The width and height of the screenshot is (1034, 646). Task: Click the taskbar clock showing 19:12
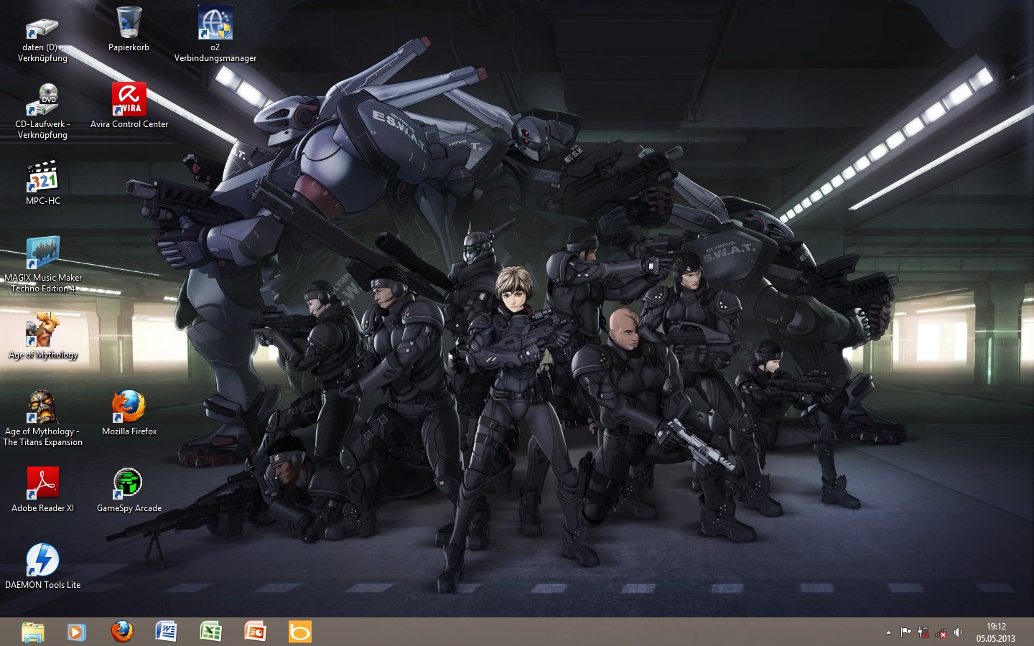(x=995, y=632)
